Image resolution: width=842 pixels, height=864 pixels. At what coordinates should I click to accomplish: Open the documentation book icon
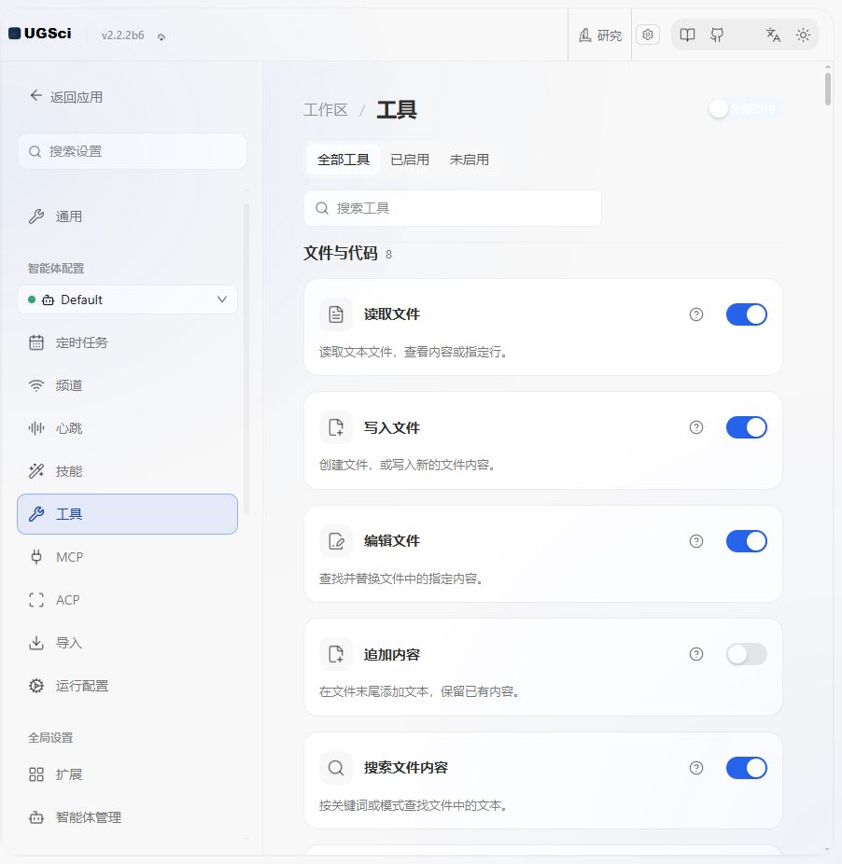click(x=687, y=35)
